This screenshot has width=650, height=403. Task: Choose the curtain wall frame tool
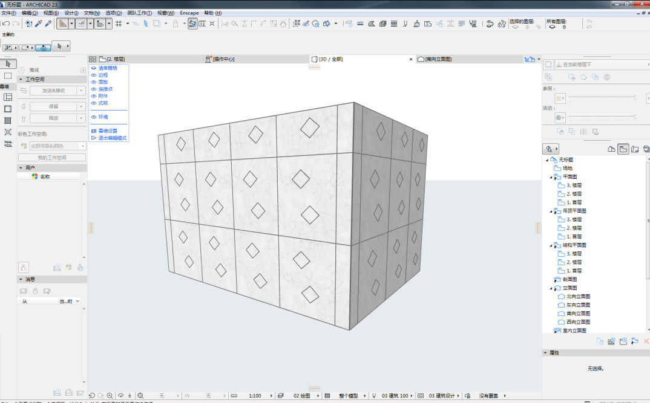click(8, 109)
